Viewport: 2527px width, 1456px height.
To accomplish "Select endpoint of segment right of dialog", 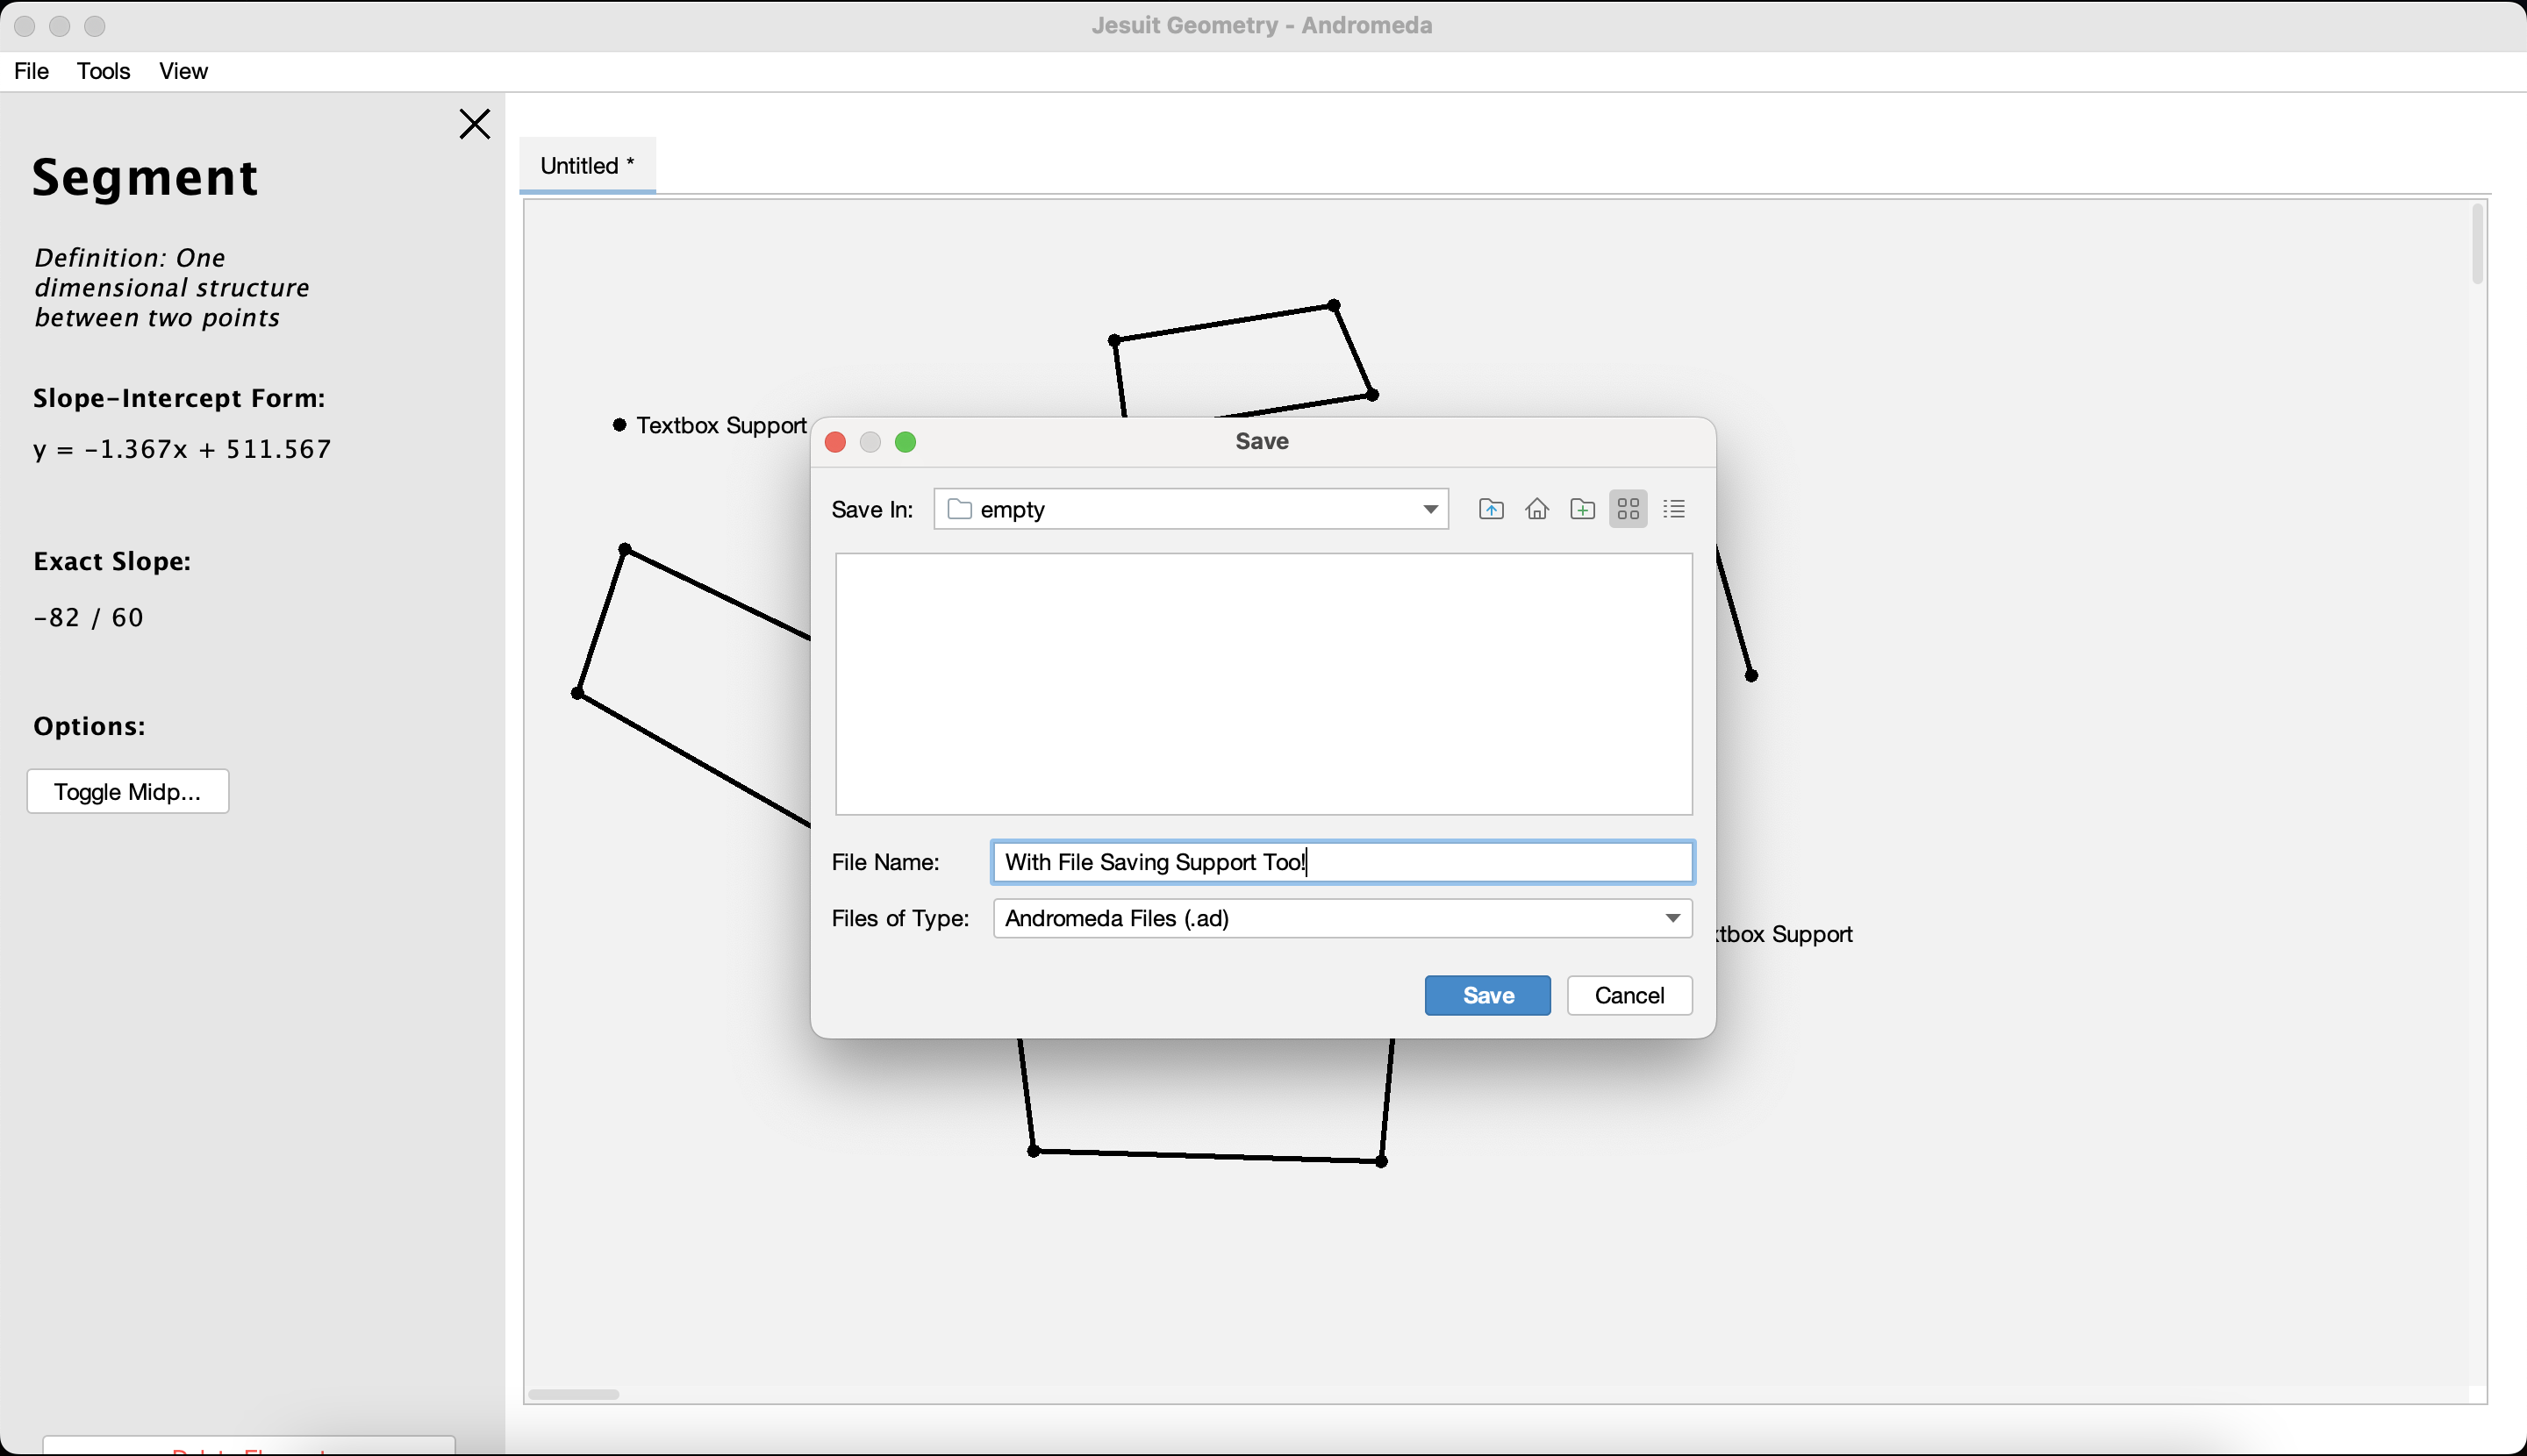I will tap(1751, 676).
